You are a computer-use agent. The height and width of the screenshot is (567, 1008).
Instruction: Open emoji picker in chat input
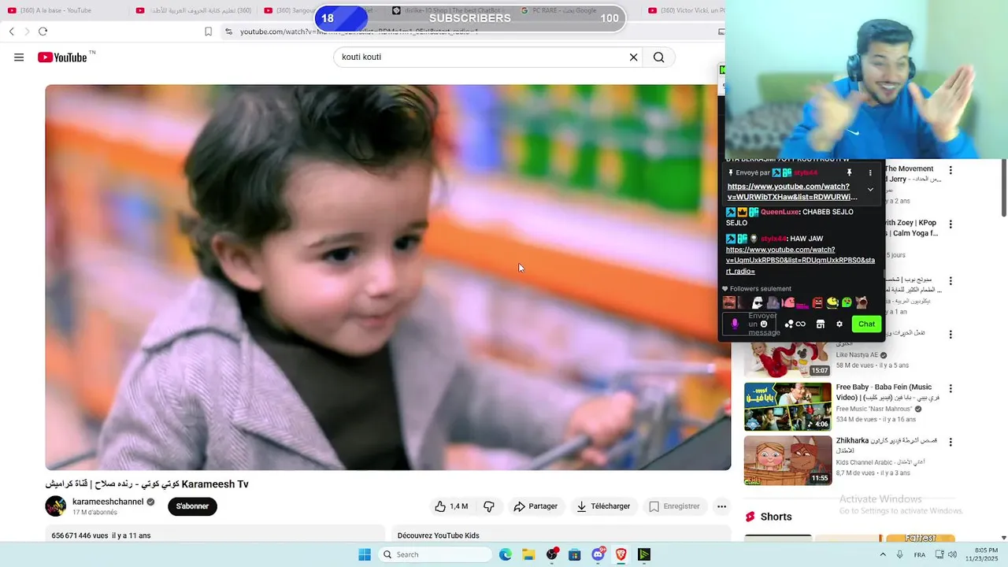[763, 324]
